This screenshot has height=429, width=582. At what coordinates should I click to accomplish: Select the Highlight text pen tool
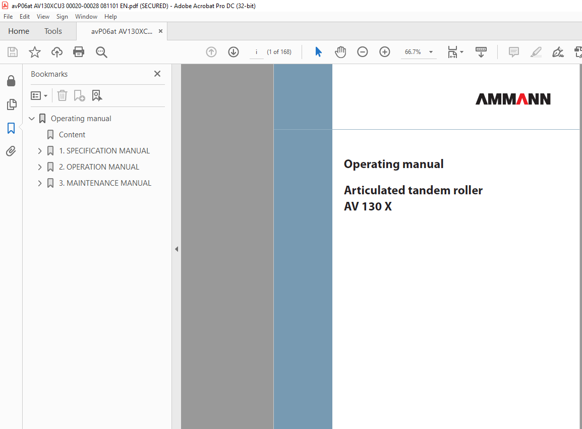pyautogui.click(x=536, y=52)
